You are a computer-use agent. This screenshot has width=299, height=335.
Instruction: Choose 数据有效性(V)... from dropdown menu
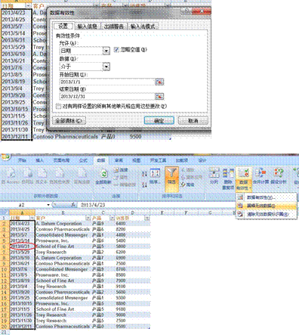coord(267,197)
